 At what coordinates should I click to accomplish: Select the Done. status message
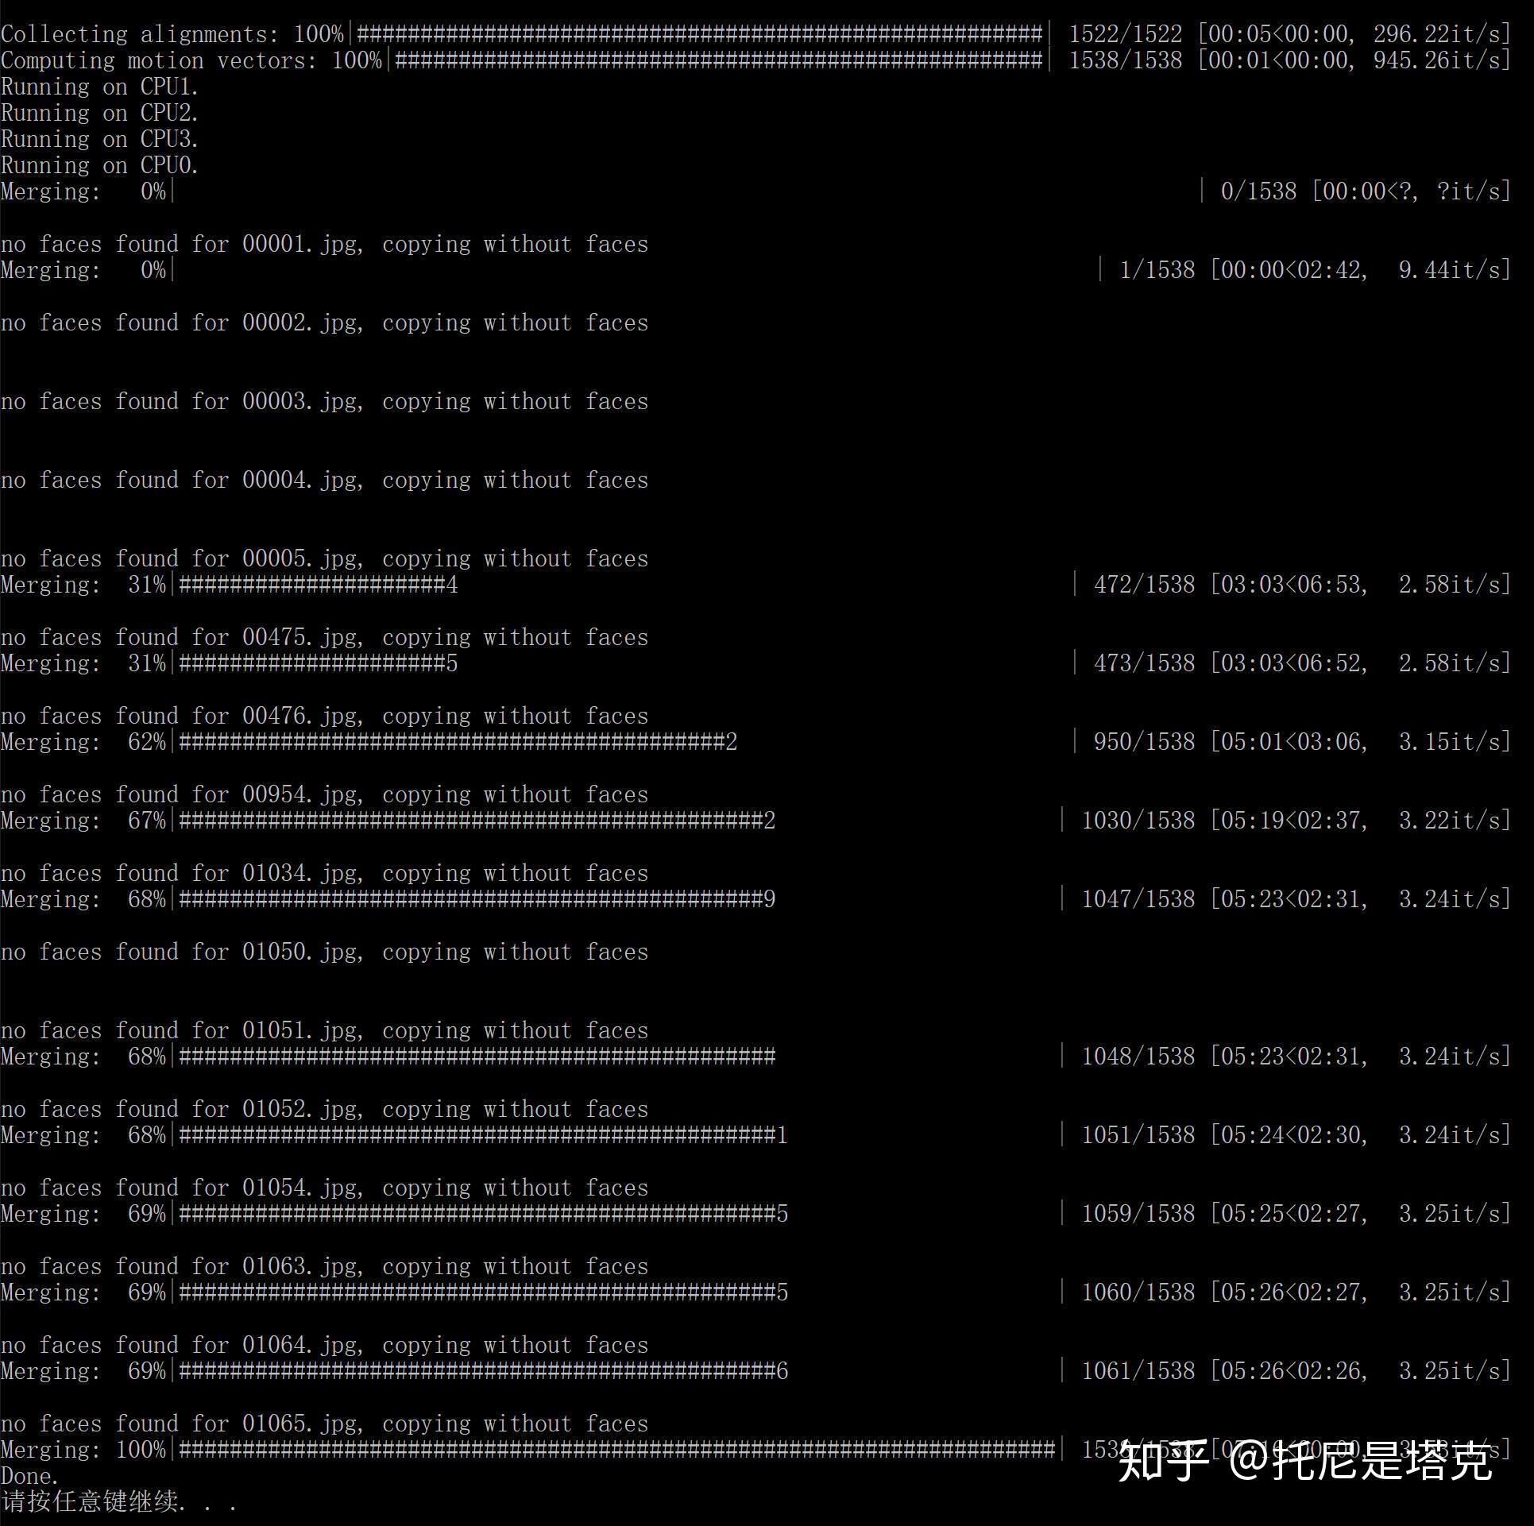point(29,1475)
